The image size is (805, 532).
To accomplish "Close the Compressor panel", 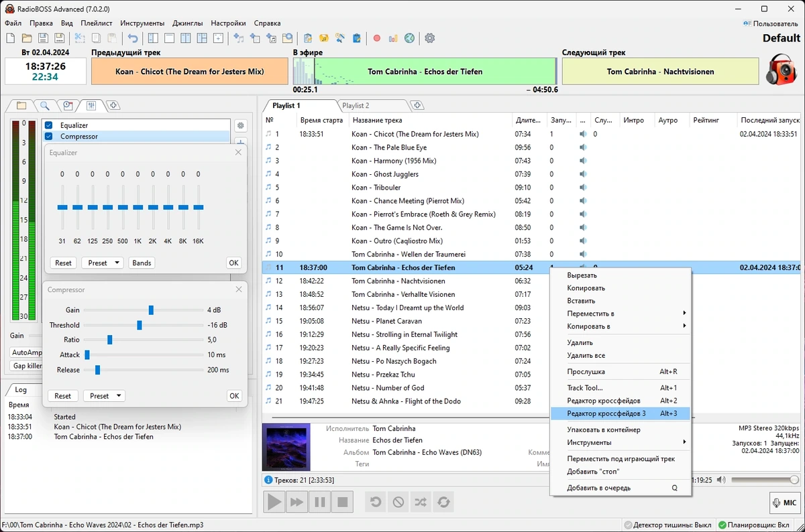I will coord(238,289).
